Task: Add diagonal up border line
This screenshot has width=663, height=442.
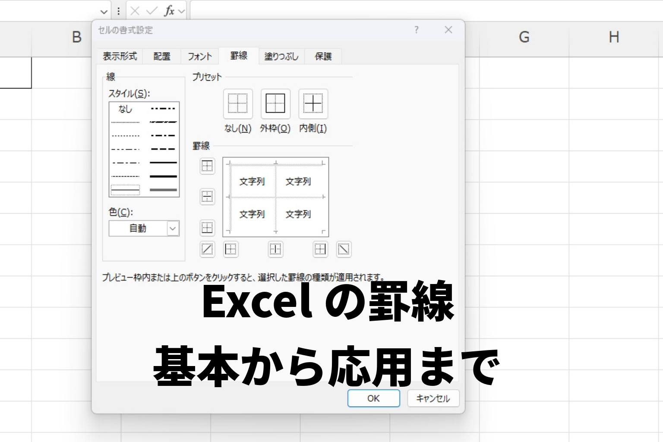Action: coord(207,249)
